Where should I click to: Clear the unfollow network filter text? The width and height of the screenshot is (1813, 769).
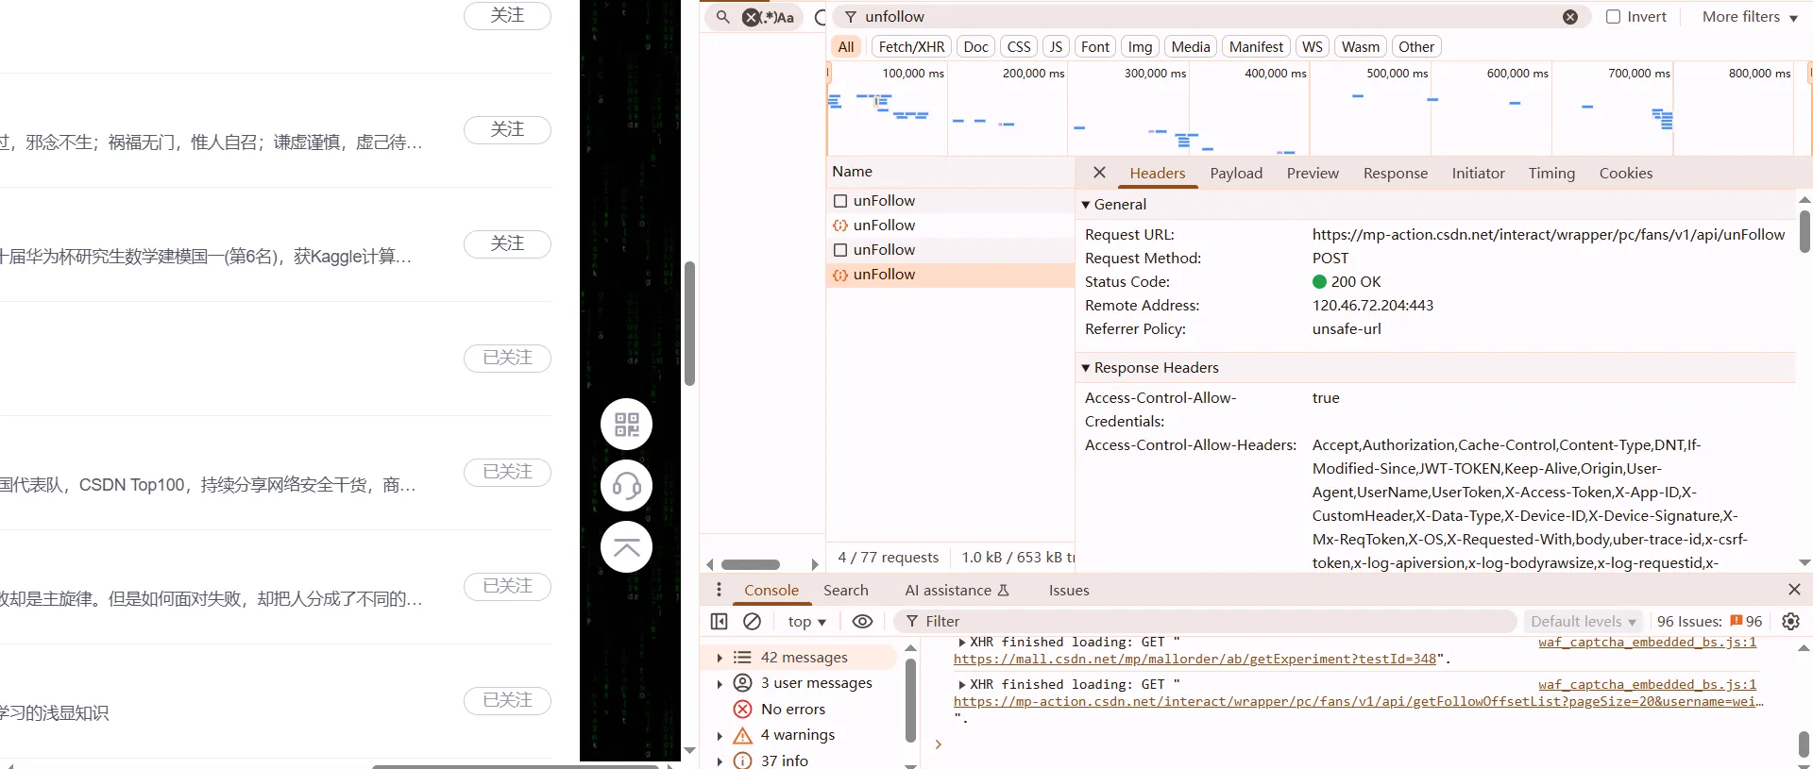coord(1570,17)
